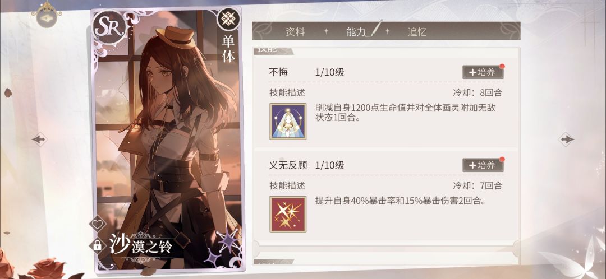606x279 pixels.
Task: Select the 能力 tab
Action: click(x=356, y=32)
